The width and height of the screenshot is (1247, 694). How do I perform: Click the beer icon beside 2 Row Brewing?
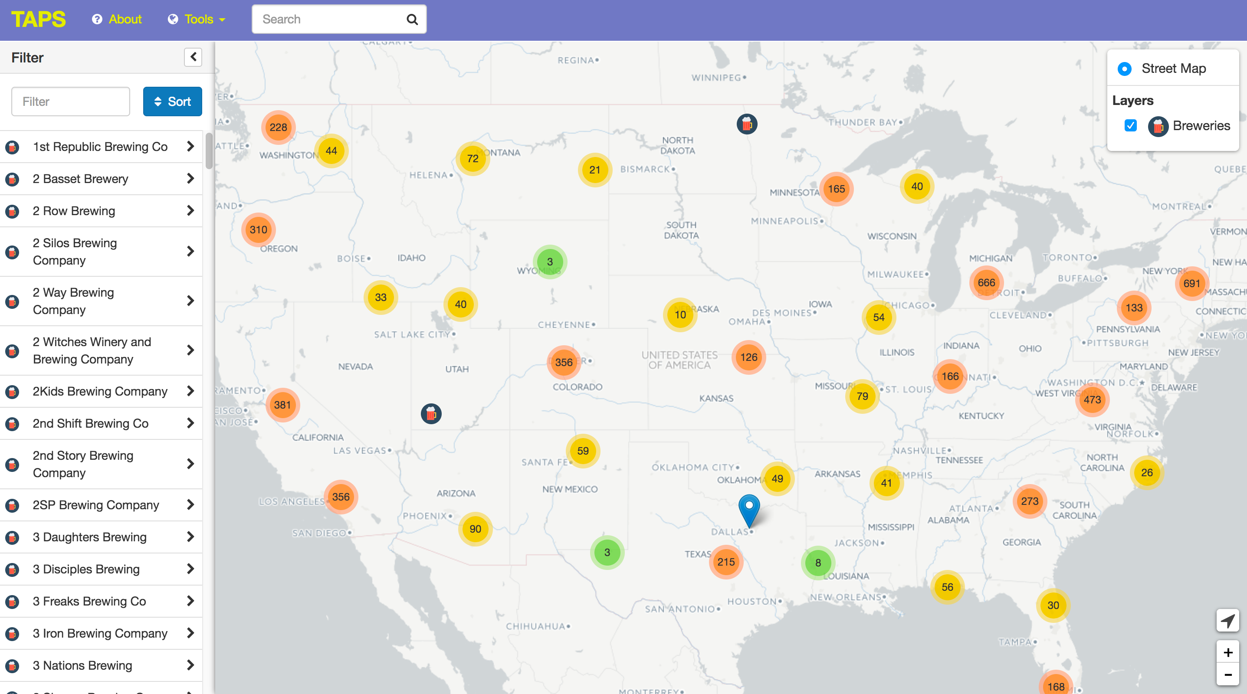pyautogui.click(x=13, y=211)
